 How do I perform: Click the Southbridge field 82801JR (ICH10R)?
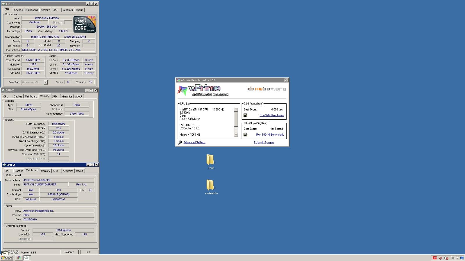coord(59,195)
